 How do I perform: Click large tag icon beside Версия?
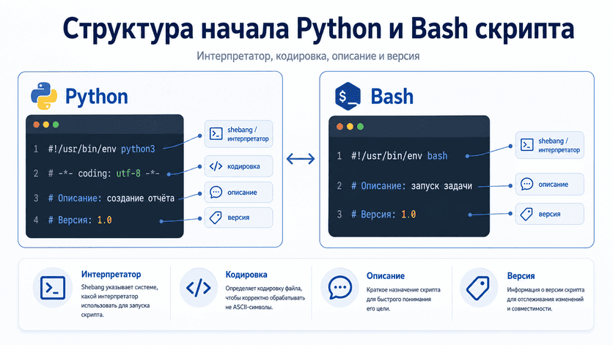[x=478, y=288]
